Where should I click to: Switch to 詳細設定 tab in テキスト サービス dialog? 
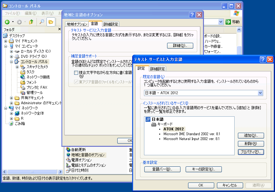point(157,69)
